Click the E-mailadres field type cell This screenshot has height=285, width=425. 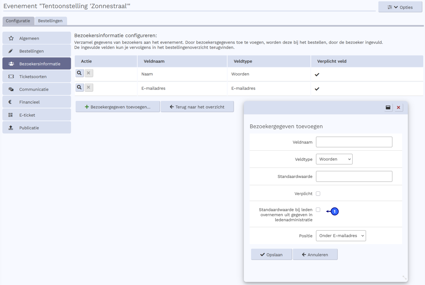click(269, 89)
